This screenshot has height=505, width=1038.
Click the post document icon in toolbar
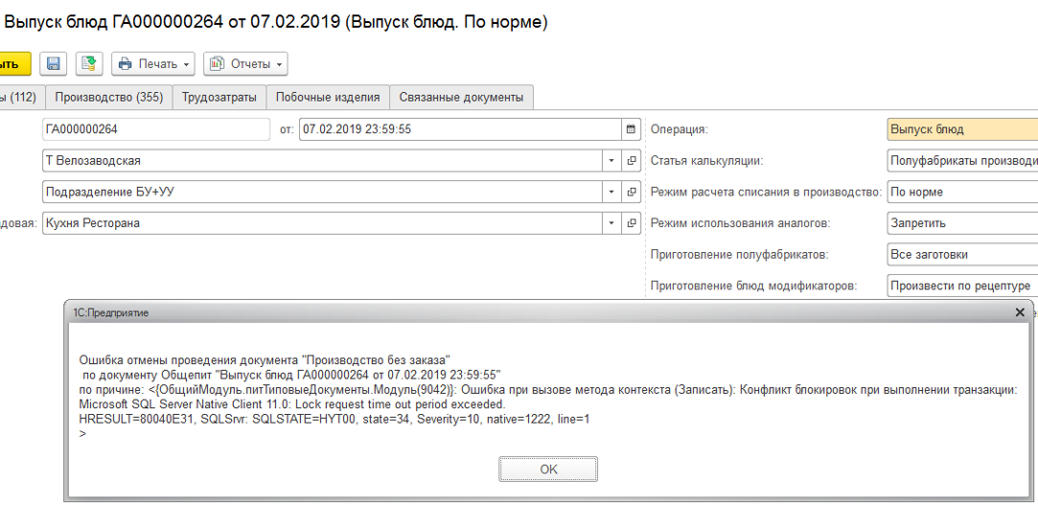point(89,63)
